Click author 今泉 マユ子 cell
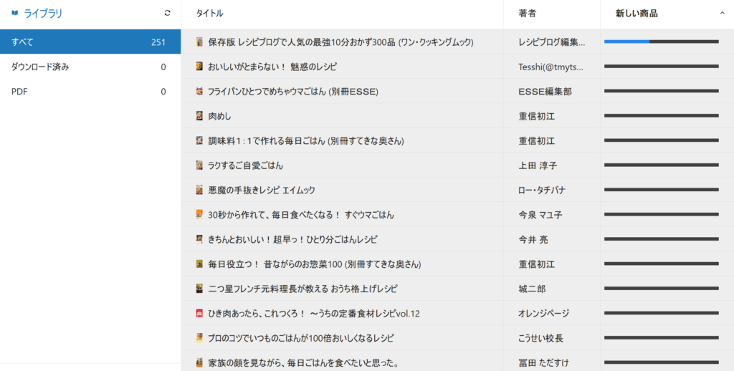This screenshot has width=734, height=371. coord(540,215)
